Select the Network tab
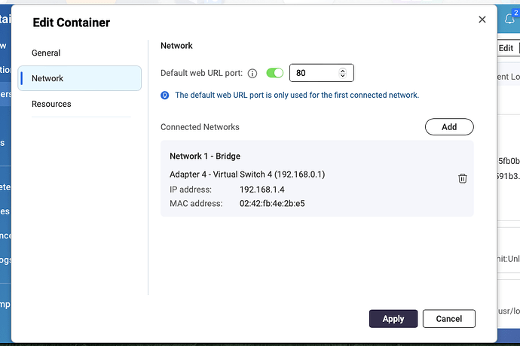 [47, 78]
